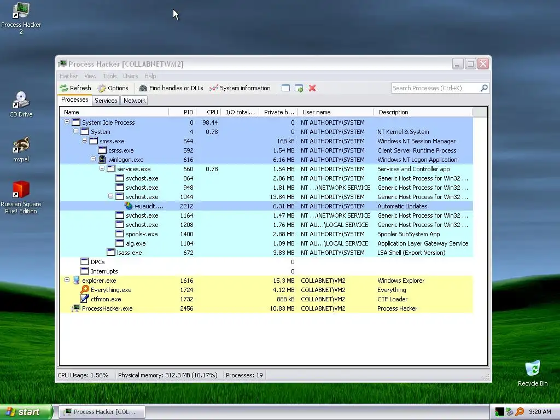Collapse the smss.exe tree node

(84, 141)
